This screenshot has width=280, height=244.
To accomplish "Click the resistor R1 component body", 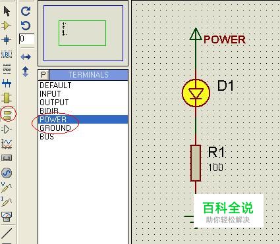I will coord(195,163).
